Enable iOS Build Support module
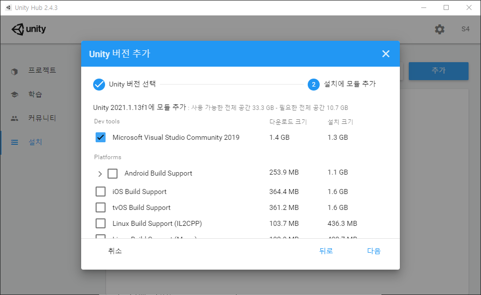The width and height of the screenshot is (481, 295). click(x=101, y=192)
